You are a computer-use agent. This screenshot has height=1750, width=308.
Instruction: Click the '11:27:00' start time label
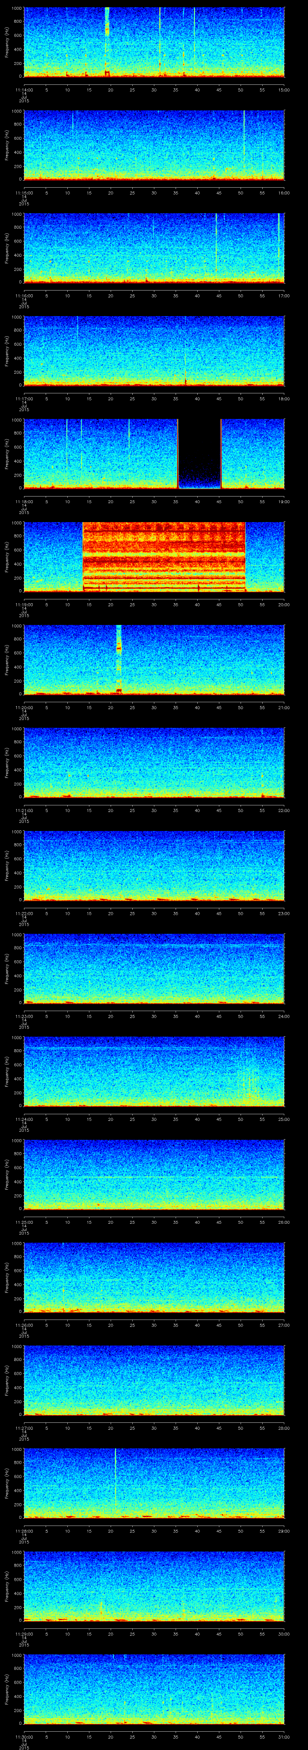pos(24,1428)
